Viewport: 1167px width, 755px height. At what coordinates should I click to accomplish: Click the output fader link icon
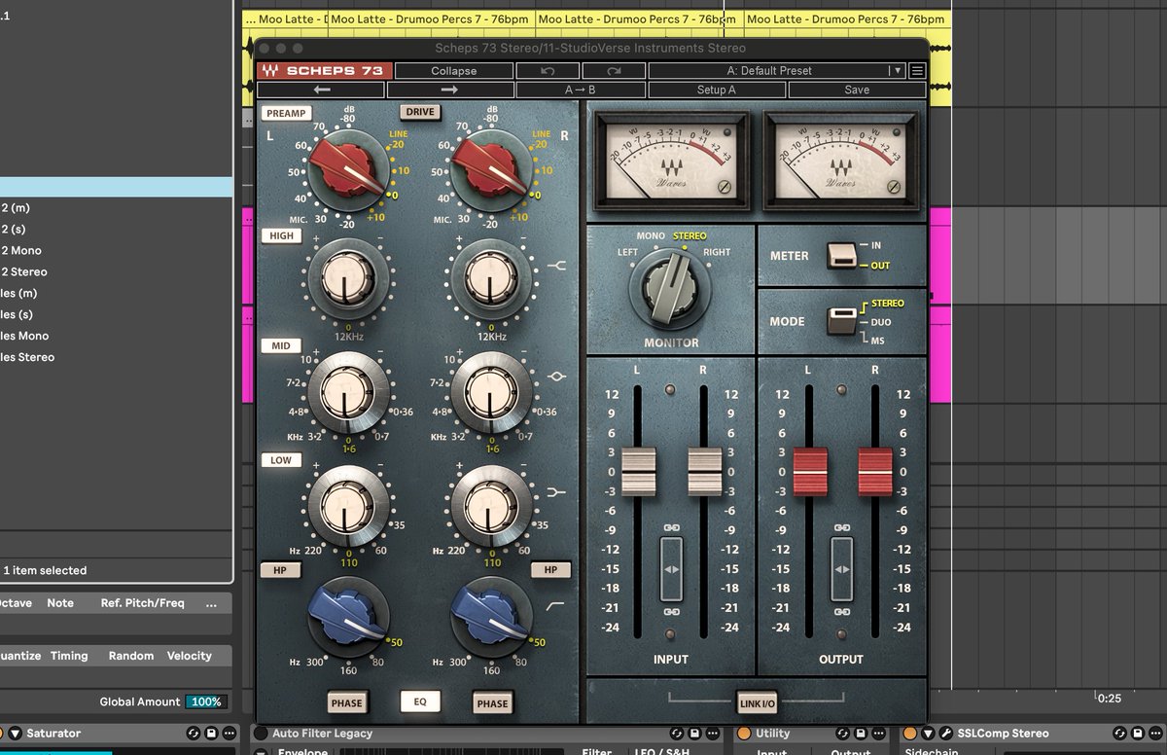[x=842, y=527]
